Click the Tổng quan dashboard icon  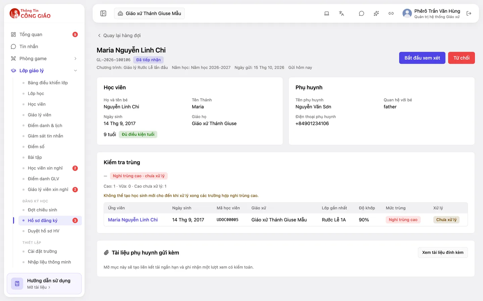click(x=13, y=34)
